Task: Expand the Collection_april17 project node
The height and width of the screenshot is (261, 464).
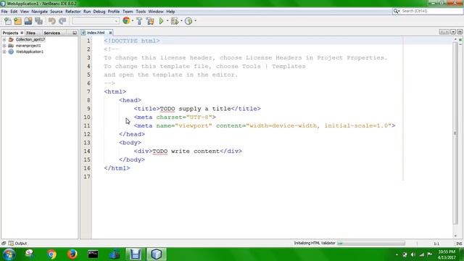Action: click(4, 39)
